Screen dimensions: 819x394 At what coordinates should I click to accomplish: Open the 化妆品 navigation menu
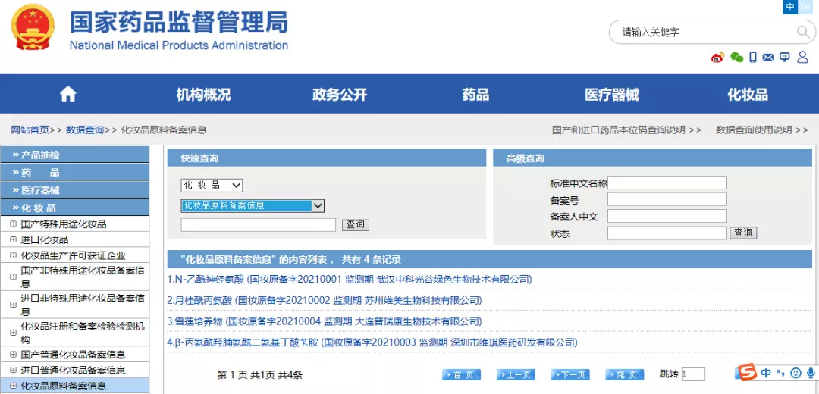(x=748, y=95)
